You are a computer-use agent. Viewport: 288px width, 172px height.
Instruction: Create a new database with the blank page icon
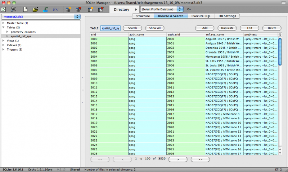(x=25, y=9)
